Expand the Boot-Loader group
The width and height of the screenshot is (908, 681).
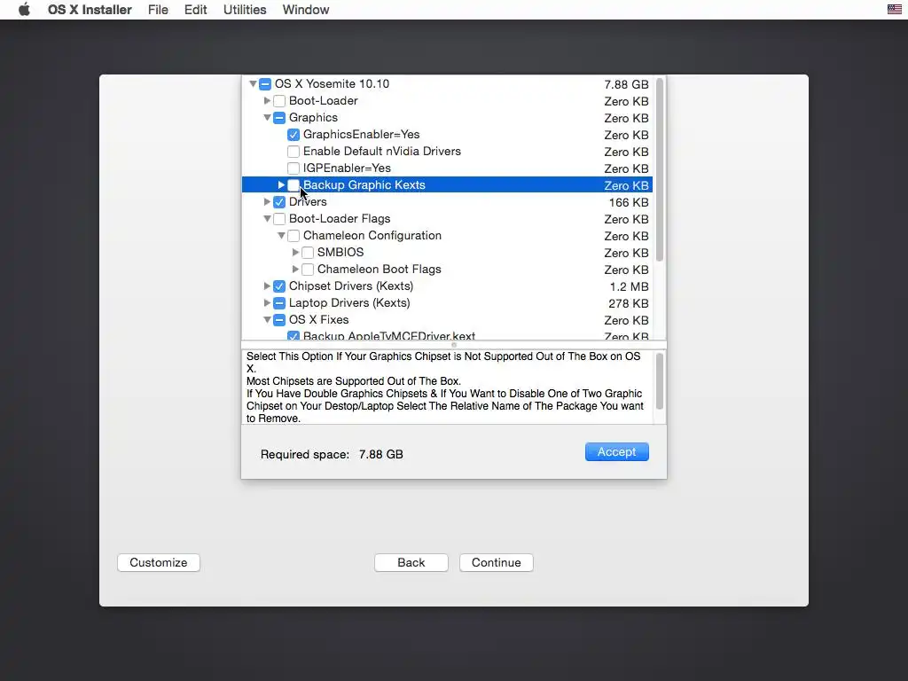[267, 101]
